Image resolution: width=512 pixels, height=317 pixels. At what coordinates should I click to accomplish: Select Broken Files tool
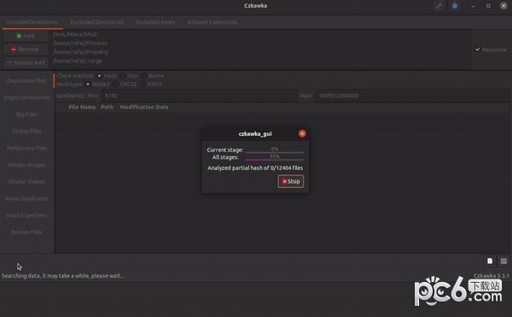pos(26,232)
